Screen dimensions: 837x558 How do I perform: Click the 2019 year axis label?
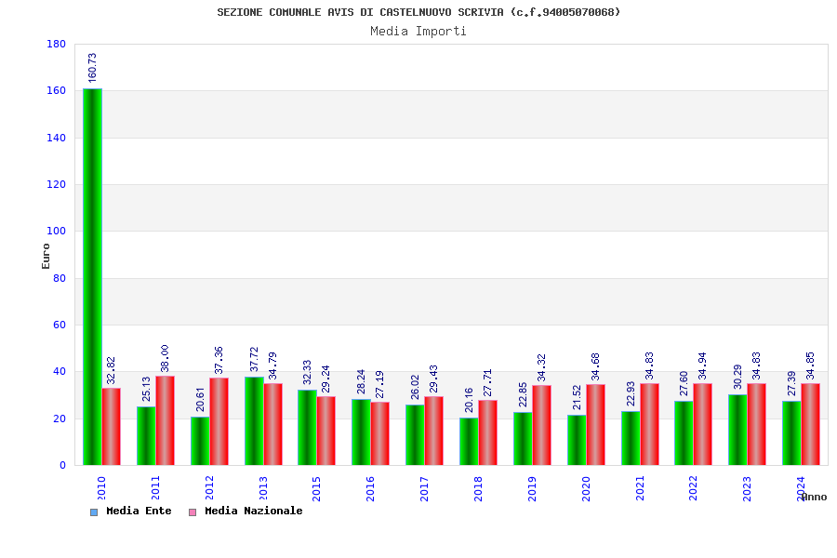[x=533, y=488]
